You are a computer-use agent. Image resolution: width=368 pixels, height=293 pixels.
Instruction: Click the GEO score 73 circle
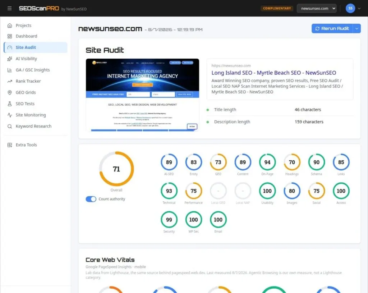tap(218, 162)
